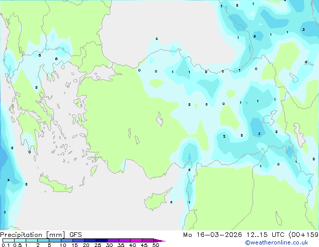Select the 35 to 40 mm legend swatch
The width and height of the screenshot is (319, 247).
tap(125, 240)
